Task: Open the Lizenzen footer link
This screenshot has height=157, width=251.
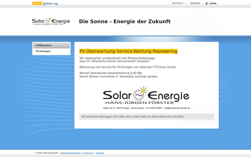Action: coord(100,153)
